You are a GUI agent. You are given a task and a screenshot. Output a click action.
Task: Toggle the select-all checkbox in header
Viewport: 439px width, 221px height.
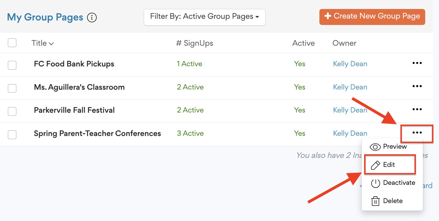coord(12,43)
